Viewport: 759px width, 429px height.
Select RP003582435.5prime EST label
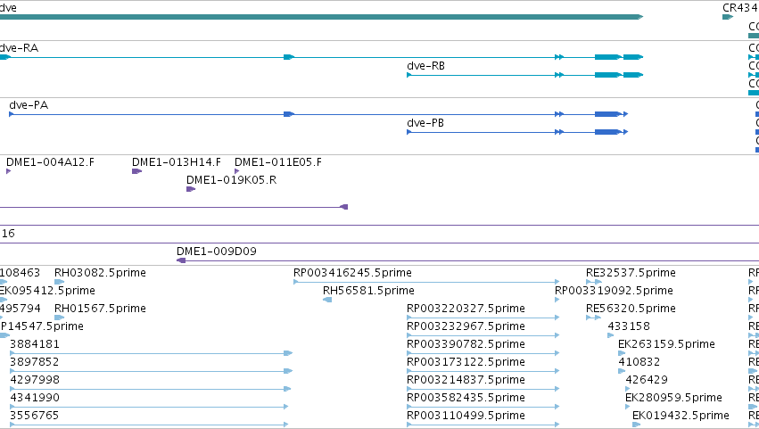466,398
